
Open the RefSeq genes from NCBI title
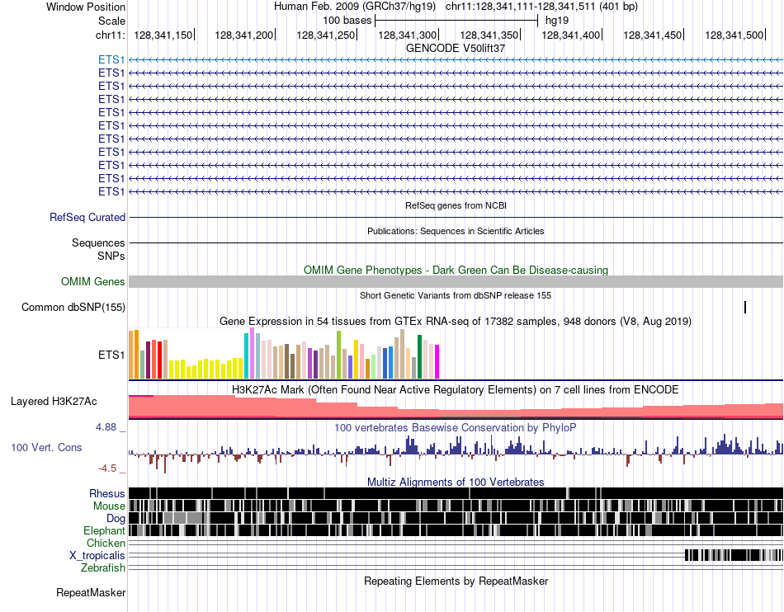click(x=456, y=205)
